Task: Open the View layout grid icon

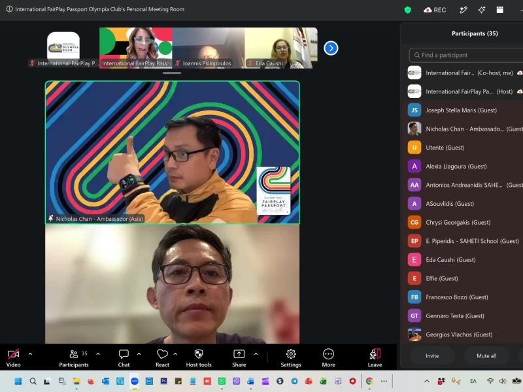Action: click(x=499, y=10)
